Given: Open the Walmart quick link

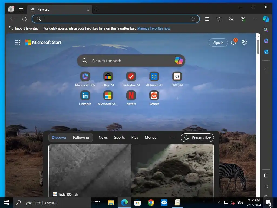Looking at the screenshot, I should tap(154, 79).
